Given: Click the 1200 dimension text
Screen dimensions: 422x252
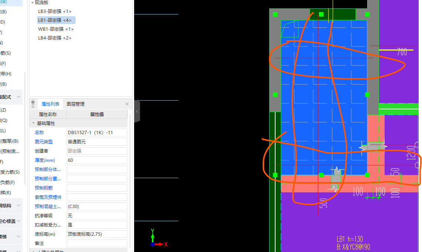Looking at the screenshot, I should click(411, 153).
